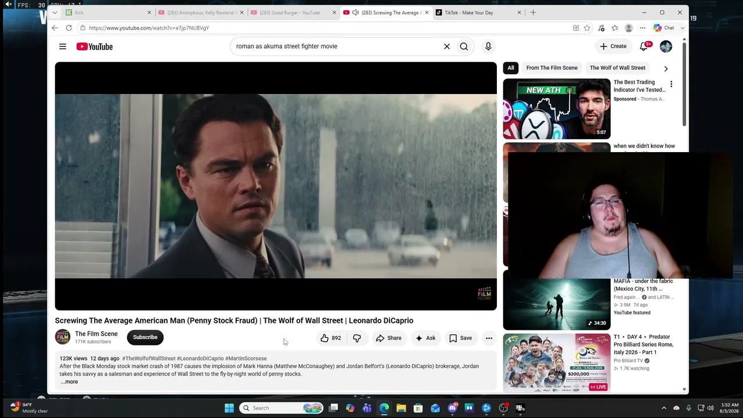Open Microsoft Store from the taskbar

point(418,408)
